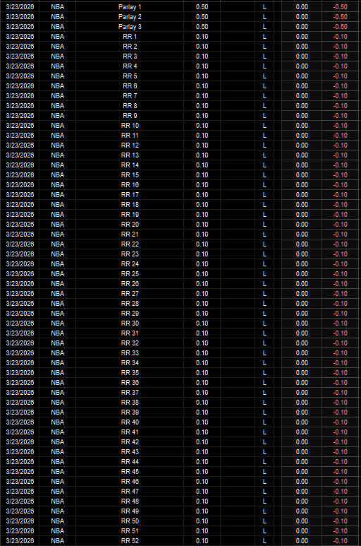This screenshot has height=546, width=361.
Task: Select the Parlay 2 cell
Action: (130, 17)
